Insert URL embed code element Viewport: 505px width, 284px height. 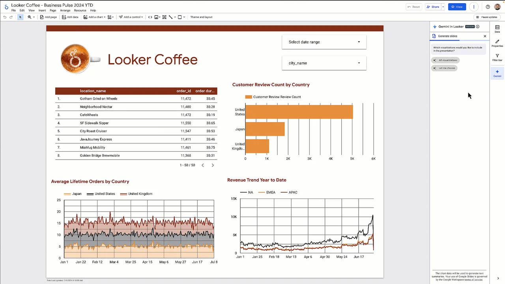pos(150,17)
